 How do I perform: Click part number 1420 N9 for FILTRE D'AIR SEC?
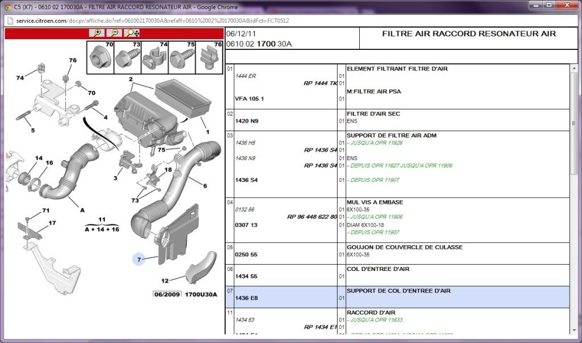[246, 121]
